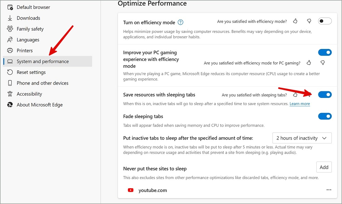Viewport: 342px width, 204px height.
Task: Select the Family safety icon
Action: (x=10, y=29)
